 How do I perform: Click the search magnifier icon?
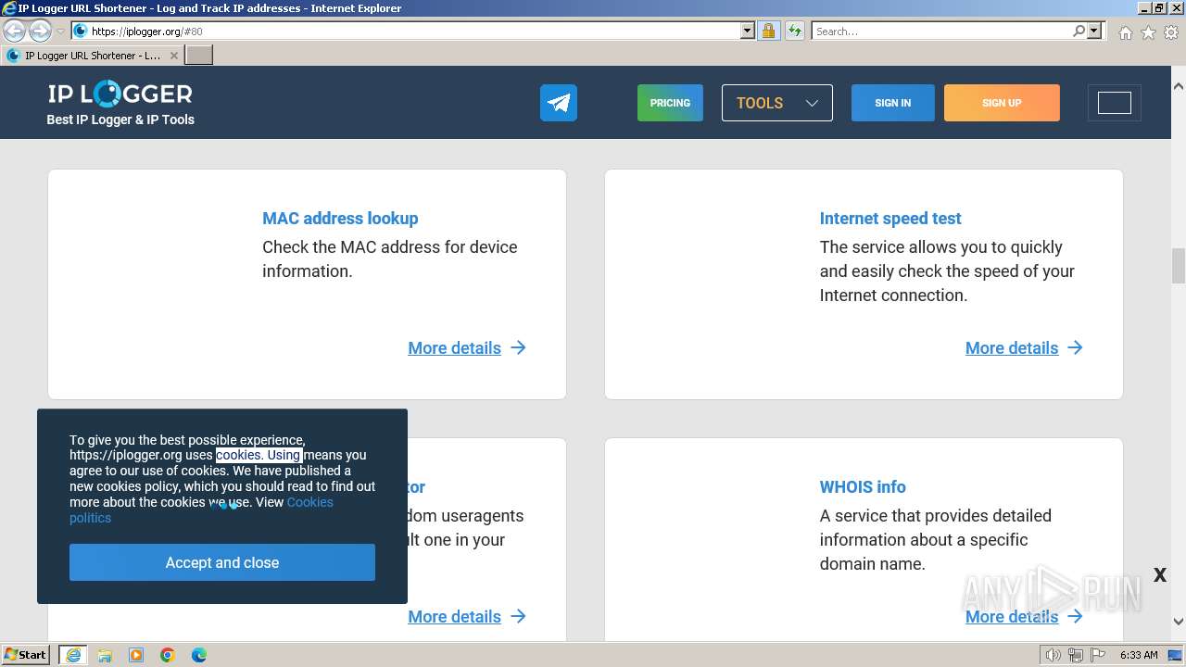click(x=1079, y=31)
